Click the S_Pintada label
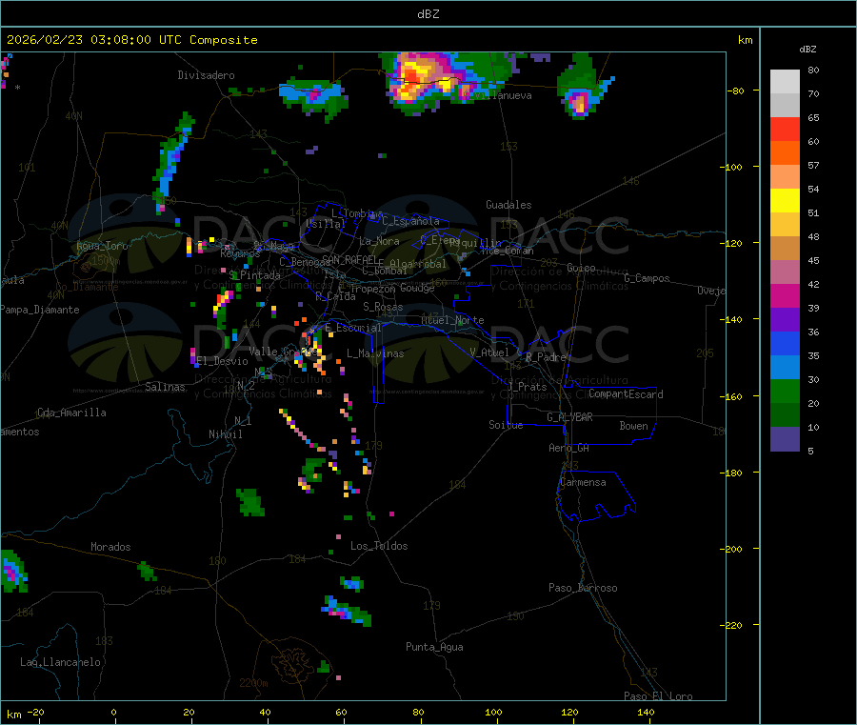Image resolution: width=857 pixels, height=725 pixels. pos(254,275)
